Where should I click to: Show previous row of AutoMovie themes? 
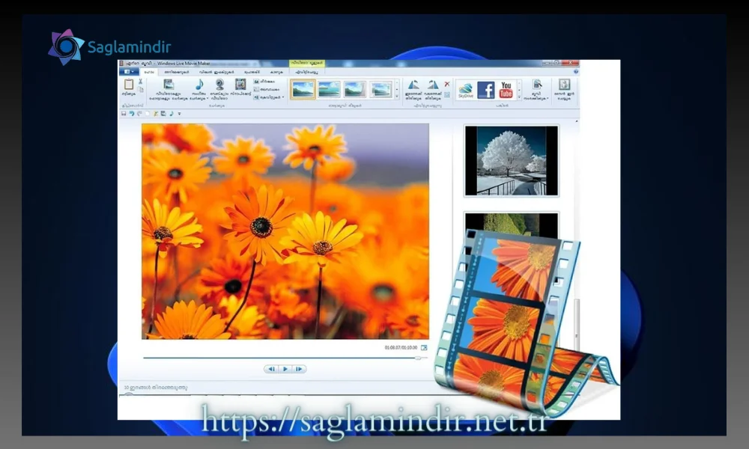click(x=396, y=82)
